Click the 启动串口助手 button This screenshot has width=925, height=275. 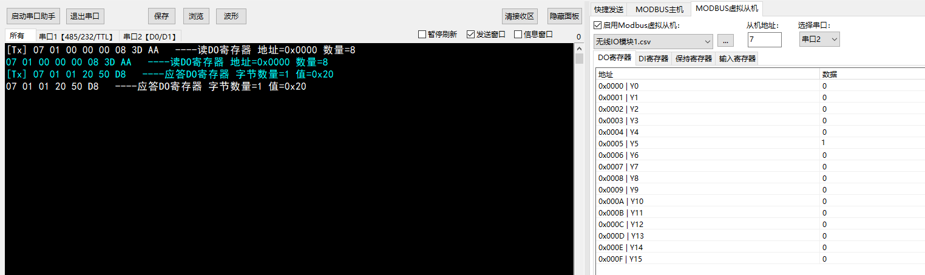(33, 16)
